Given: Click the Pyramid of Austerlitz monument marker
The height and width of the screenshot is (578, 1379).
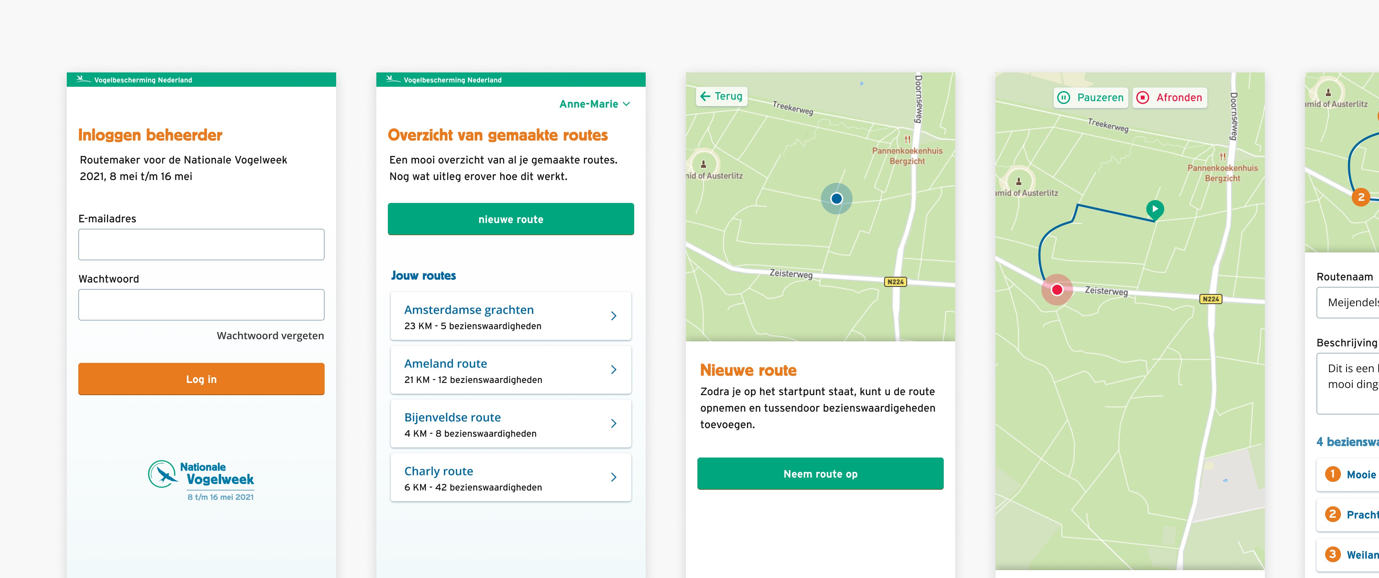Looking at the screenshot, I should (x=704, y=164).
